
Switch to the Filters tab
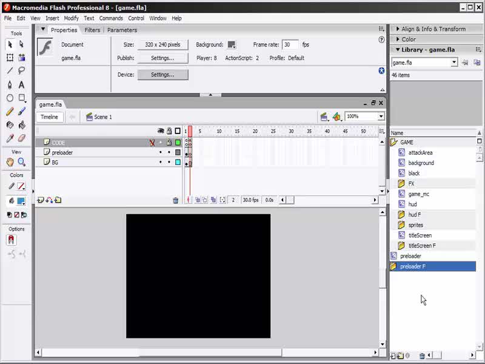point(92,30)
